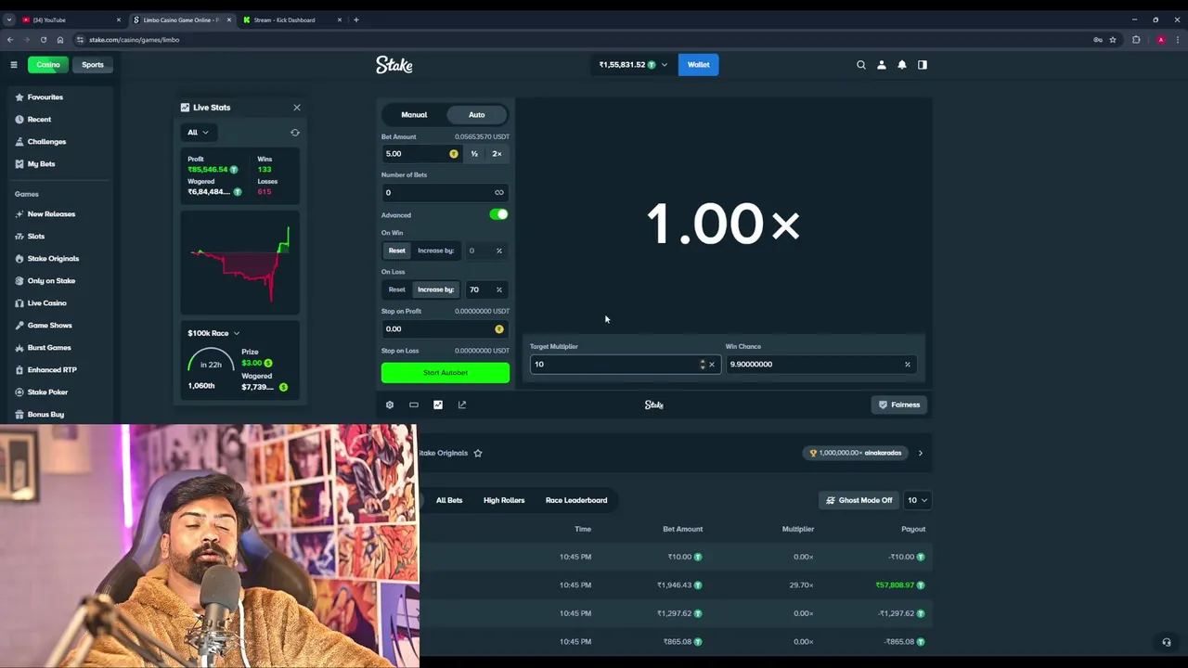This screenshot has height=668, width=1188.
Task: Set infinite bets with the infinity icon
Action: [x=499, y=193]
